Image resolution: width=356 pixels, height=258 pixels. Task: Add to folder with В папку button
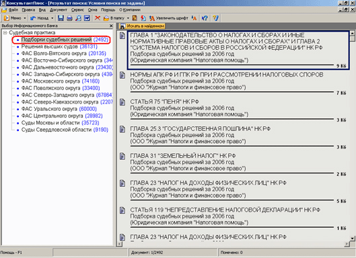[114, 18]
